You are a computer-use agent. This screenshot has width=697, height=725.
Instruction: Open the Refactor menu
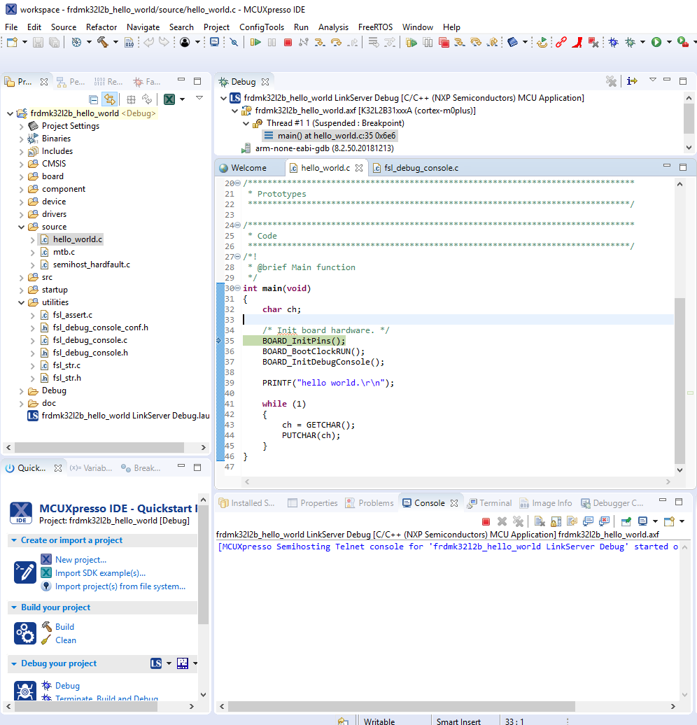[101, 27]
